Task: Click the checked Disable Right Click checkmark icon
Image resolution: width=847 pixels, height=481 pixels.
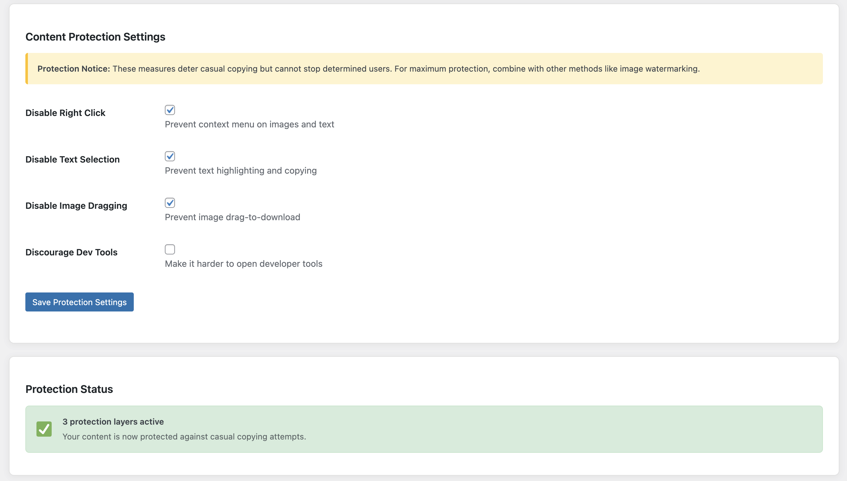Action: (170, 110)
